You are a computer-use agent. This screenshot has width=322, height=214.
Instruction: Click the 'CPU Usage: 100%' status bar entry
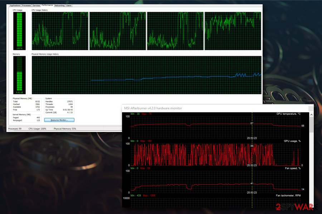(37, 129)
